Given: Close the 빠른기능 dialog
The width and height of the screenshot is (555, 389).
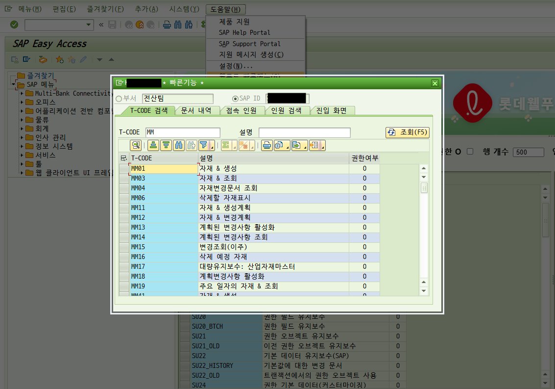Looking at the screenshot, I should click(435, 83).
